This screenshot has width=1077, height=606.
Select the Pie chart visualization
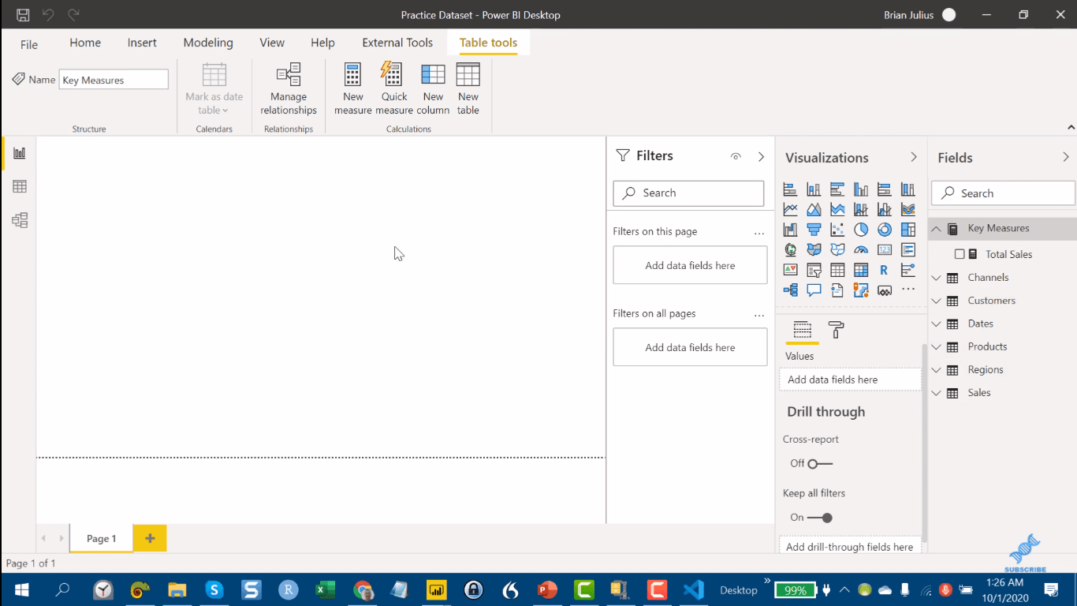[861, 230]
